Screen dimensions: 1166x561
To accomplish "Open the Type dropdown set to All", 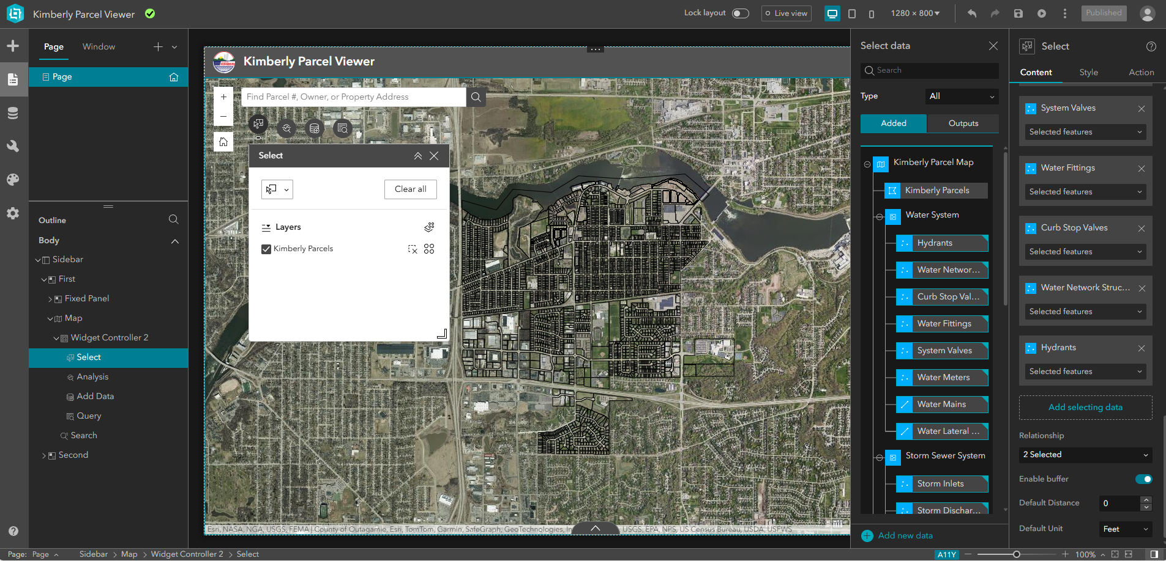I will tap(961, 96).
